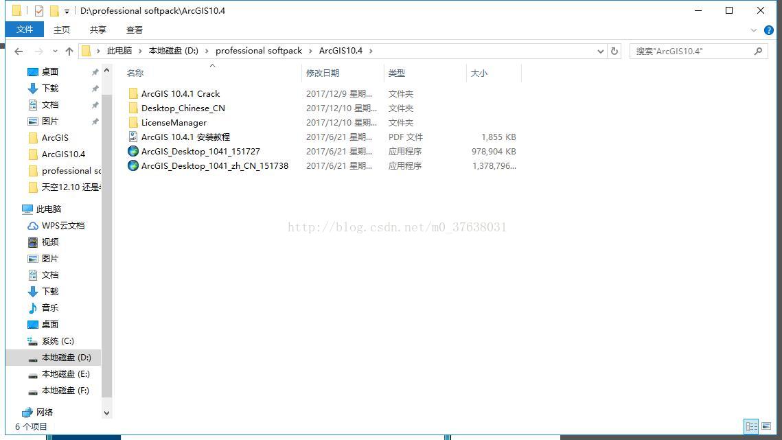782x440 pixels.
Task: Expand the chevron after professional softpack breadcrumb
Action: (311, 51)
